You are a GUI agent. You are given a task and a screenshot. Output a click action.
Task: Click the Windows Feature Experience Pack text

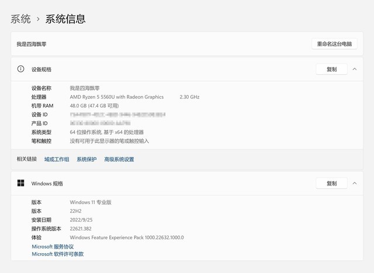click(127, 237)
